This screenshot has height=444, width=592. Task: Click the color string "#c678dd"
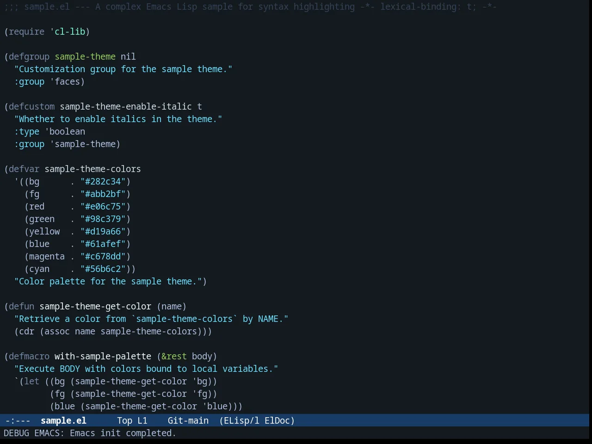[103, 256]
